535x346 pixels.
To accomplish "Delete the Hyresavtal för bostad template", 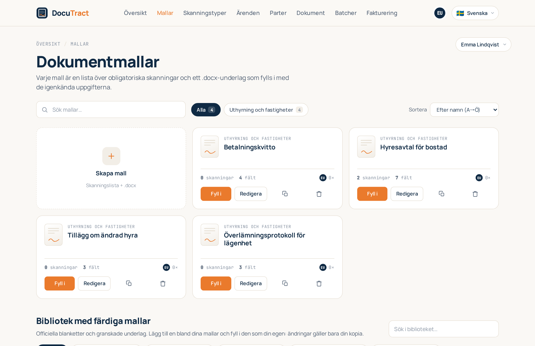I will click(475, 194).
